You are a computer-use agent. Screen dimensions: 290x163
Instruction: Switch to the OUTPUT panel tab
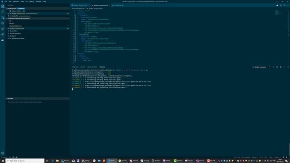(83, 67)
